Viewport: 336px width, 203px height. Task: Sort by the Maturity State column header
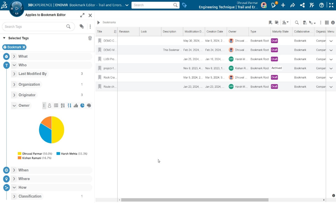point(280,32)
